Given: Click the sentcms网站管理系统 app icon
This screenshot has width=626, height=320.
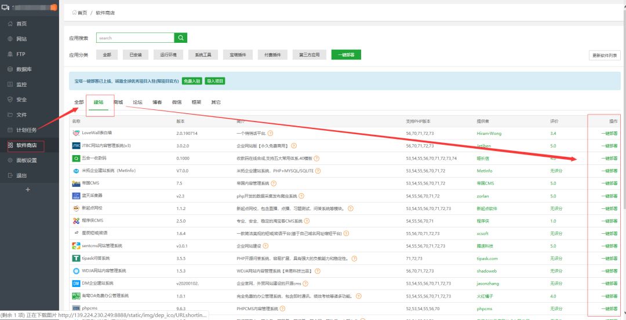Looking at the screenshot, I should point(76,246).
